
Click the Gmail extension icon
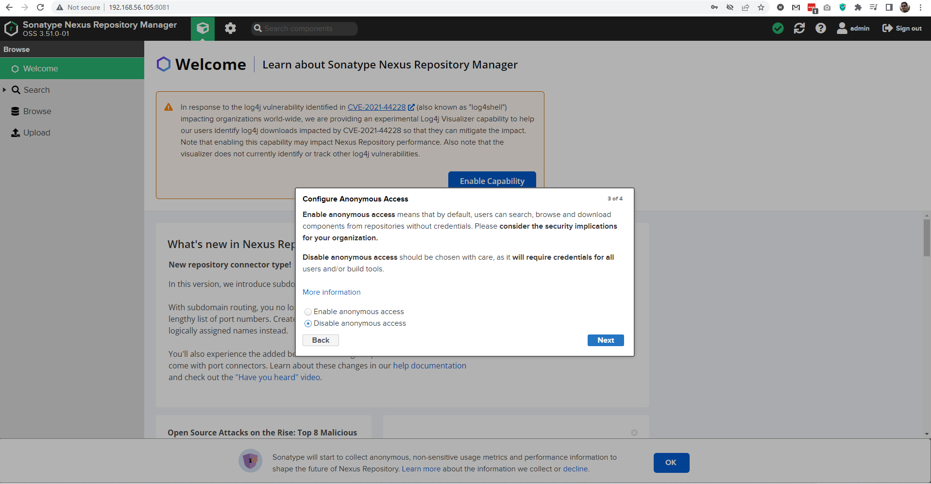coord(796,7)
